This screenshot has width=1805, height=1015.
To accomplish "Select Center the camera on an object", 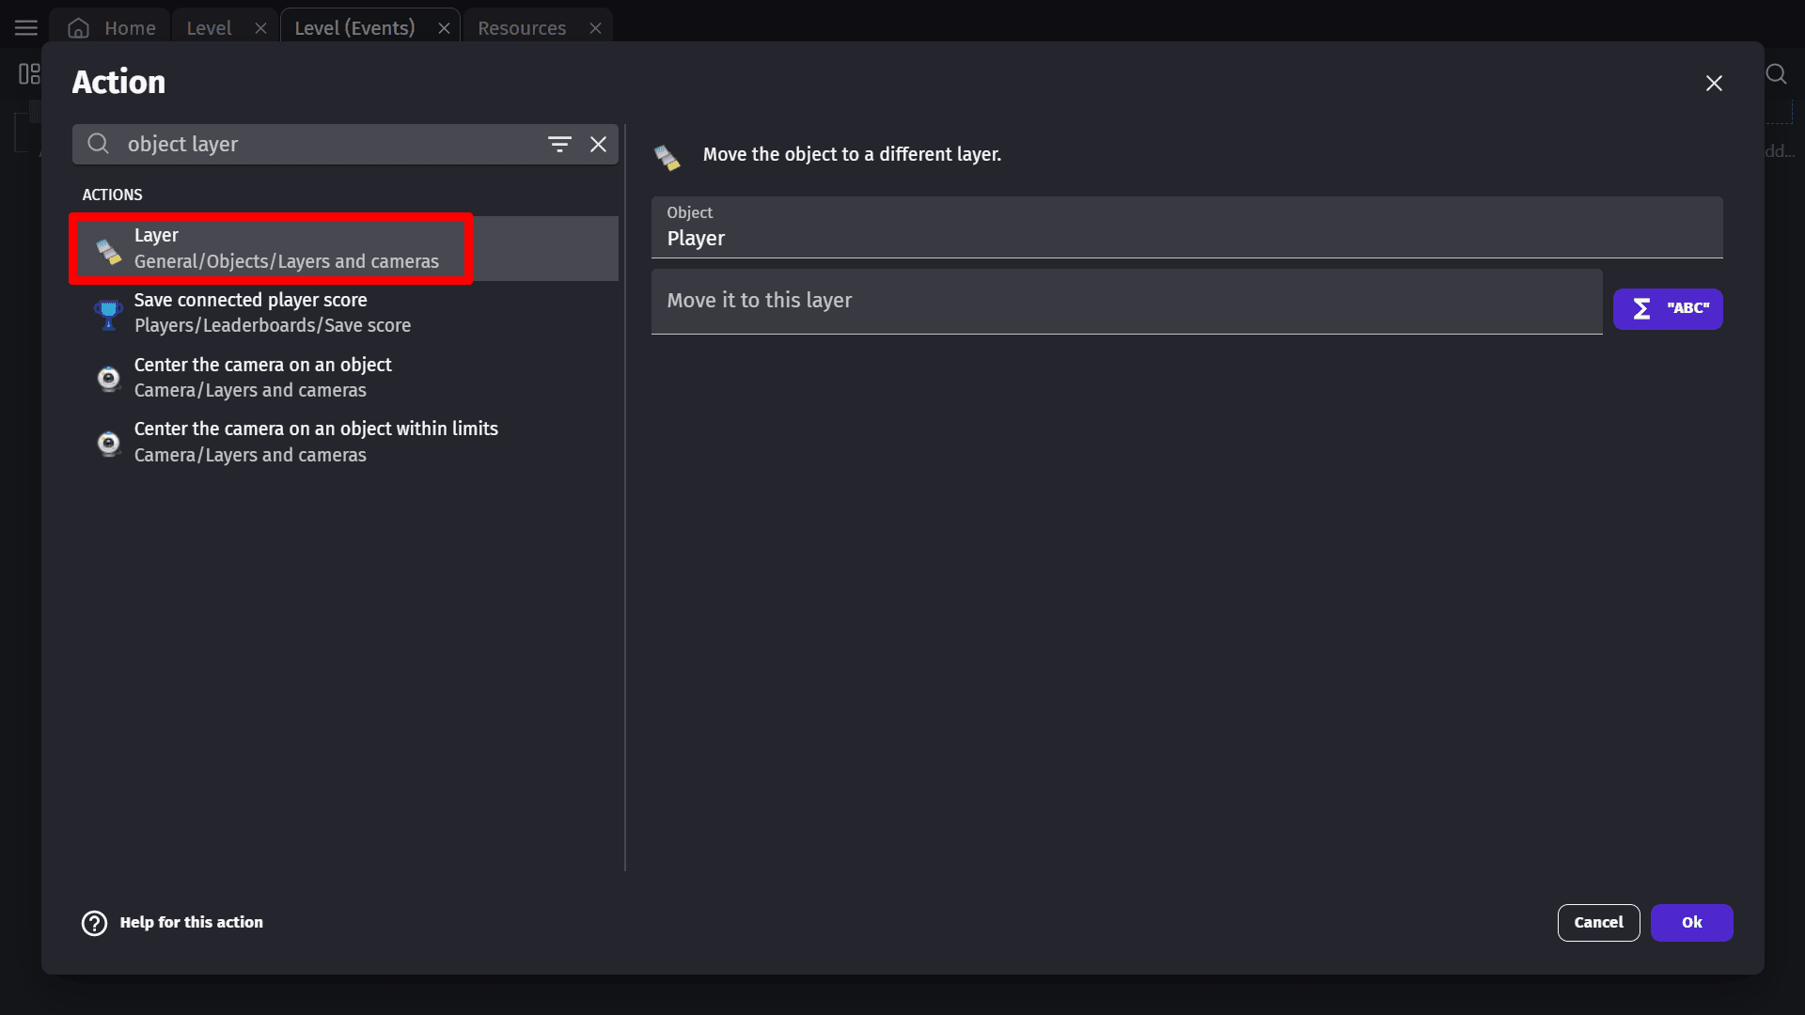I will click(263, 378).
